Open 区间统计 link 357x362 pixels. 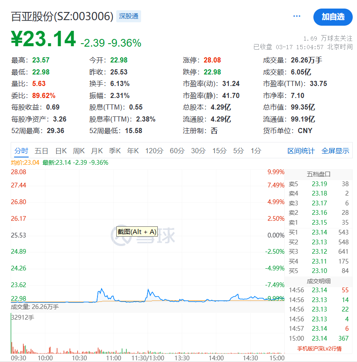click(x=301, y=151)
